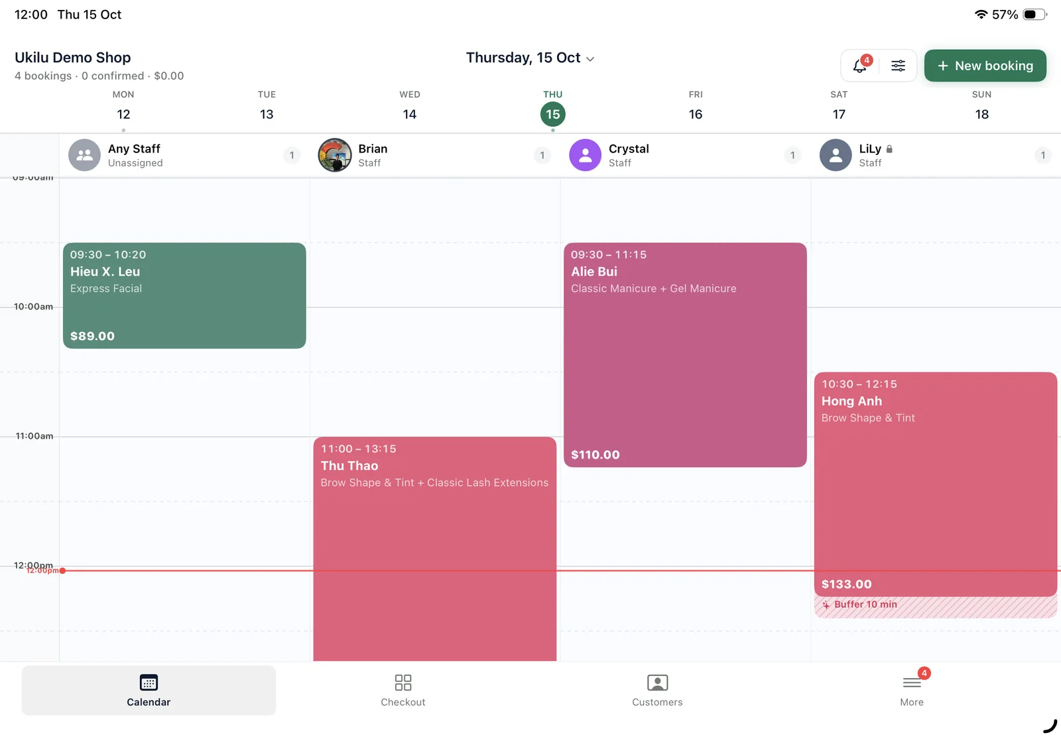
Task: Select today Thursday 15 circle
Action: click(x=553, y=114)
